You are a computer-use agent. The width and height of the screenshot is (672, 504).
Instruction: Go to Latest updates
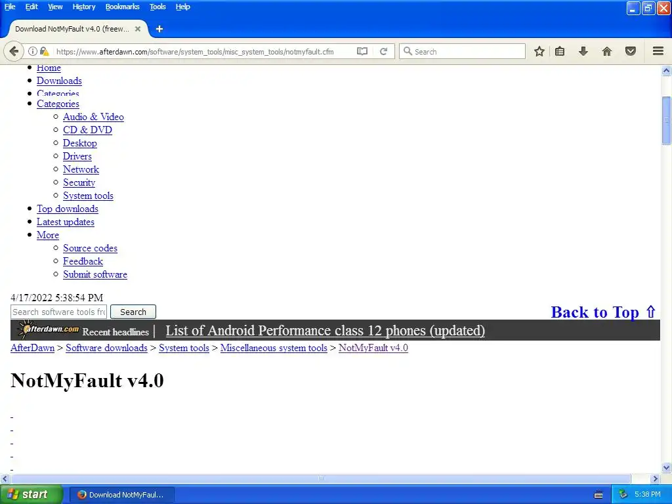(x=66, y=222)
